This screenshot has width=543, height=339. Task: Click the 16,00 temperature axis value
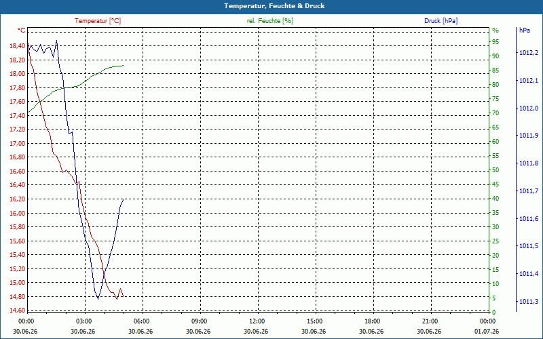[18, 213]
